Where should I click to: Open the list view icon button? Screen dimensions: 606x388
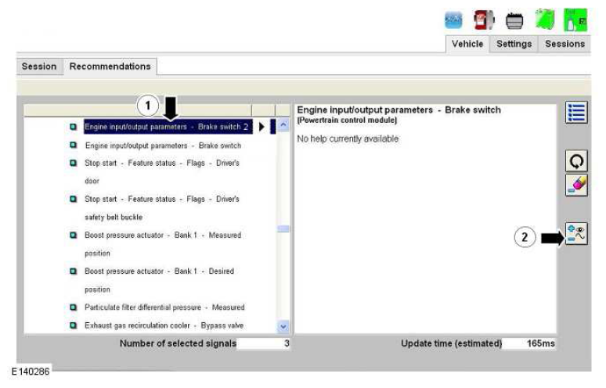pos(576,113)
